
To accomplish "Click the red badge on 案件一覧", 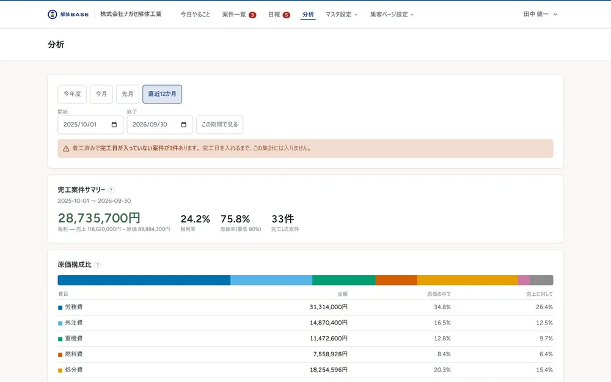I will (x=252, y=15).
